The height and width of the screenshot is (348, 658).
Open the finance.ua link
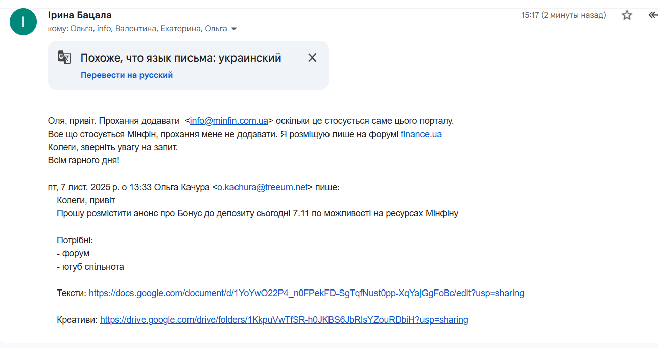point(421,134)
